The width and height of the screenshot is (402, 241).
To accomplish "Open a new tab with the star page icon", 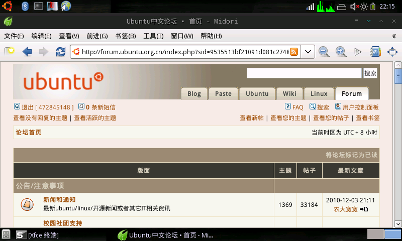I will point(10,52).
